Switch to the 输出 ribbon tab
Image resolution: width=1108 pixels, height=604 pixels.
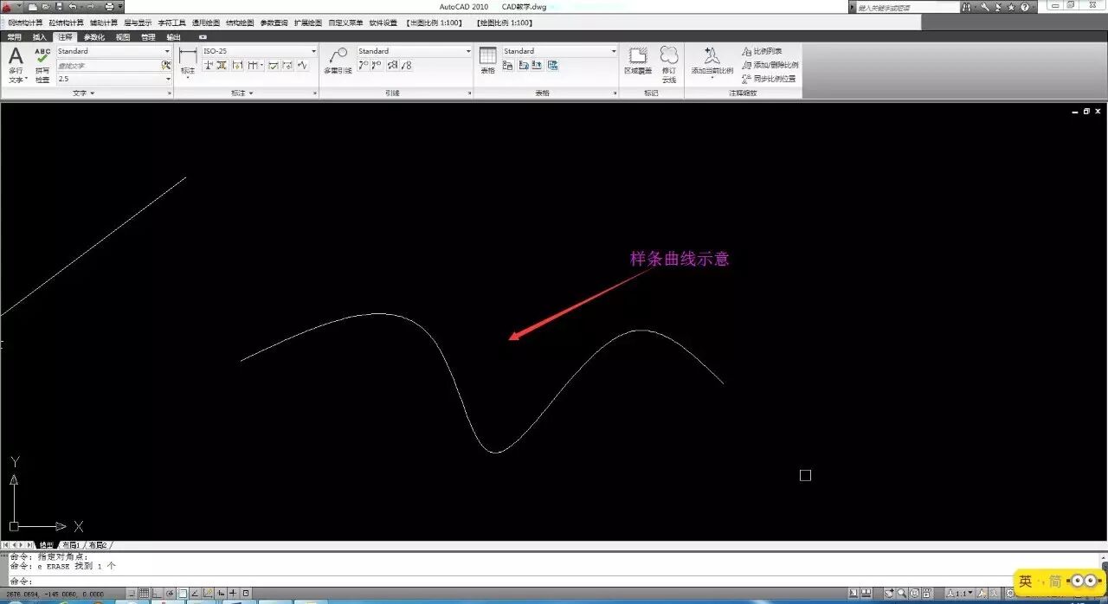tap(174, 37)
